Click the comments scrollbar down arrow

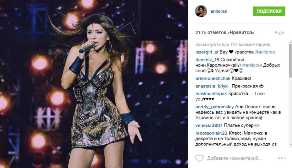291,145
